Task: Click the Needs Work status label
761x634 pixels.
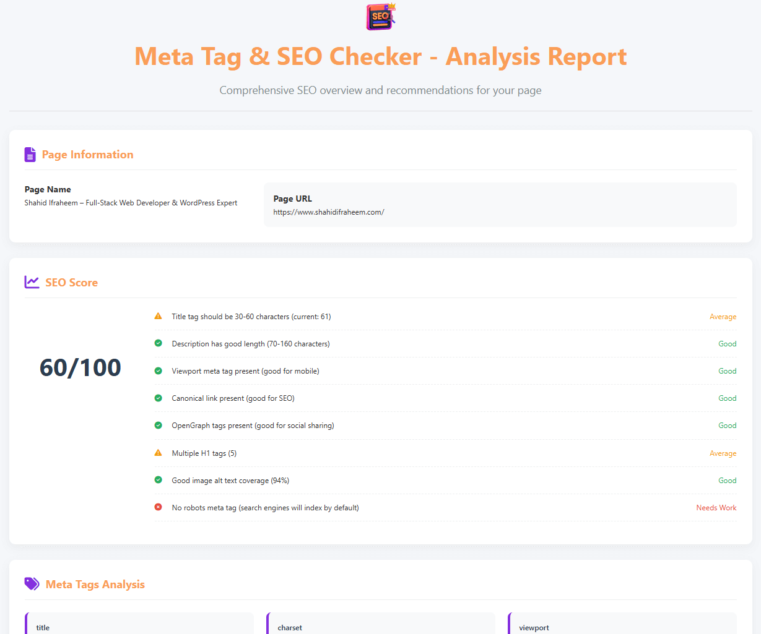Action: point(716,508)
